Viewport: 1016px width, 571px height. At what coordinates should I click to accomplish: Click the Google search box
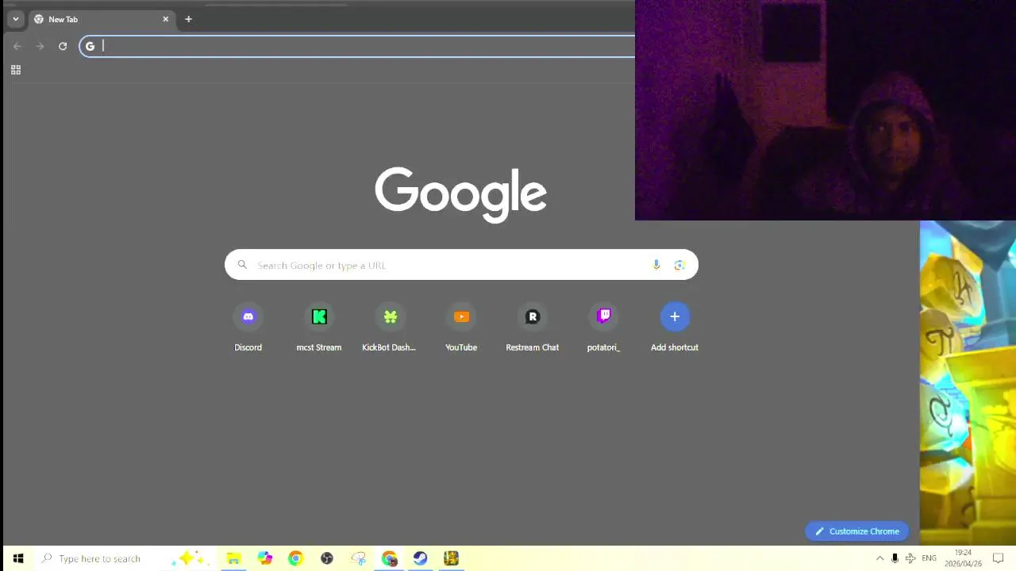pos(461,265)
